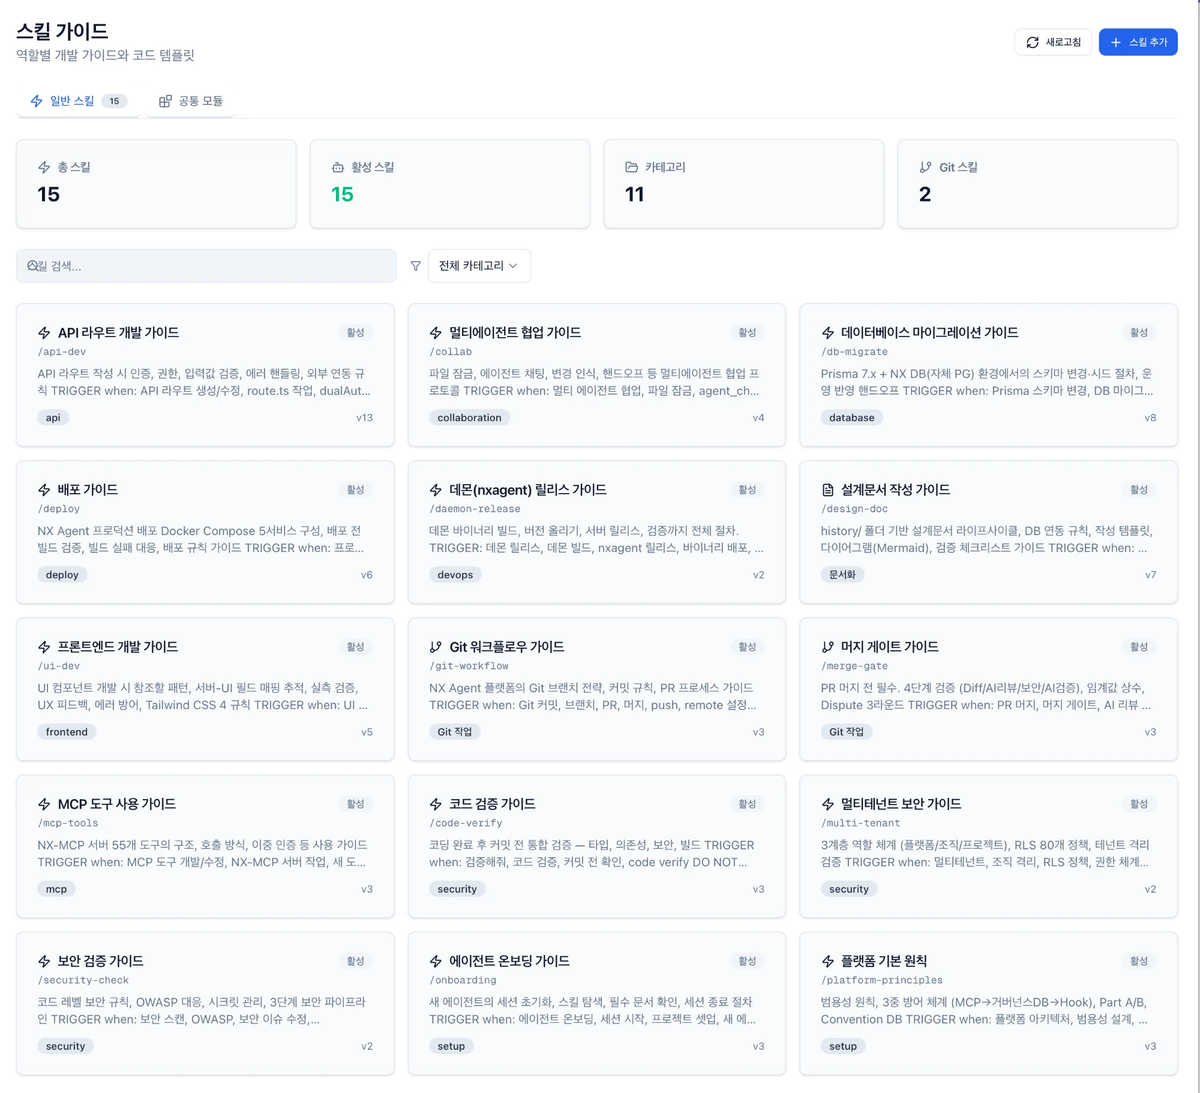Click the 15 count badge on 일반 스킬 tab

pyautogui.click(x=114, y=101)
